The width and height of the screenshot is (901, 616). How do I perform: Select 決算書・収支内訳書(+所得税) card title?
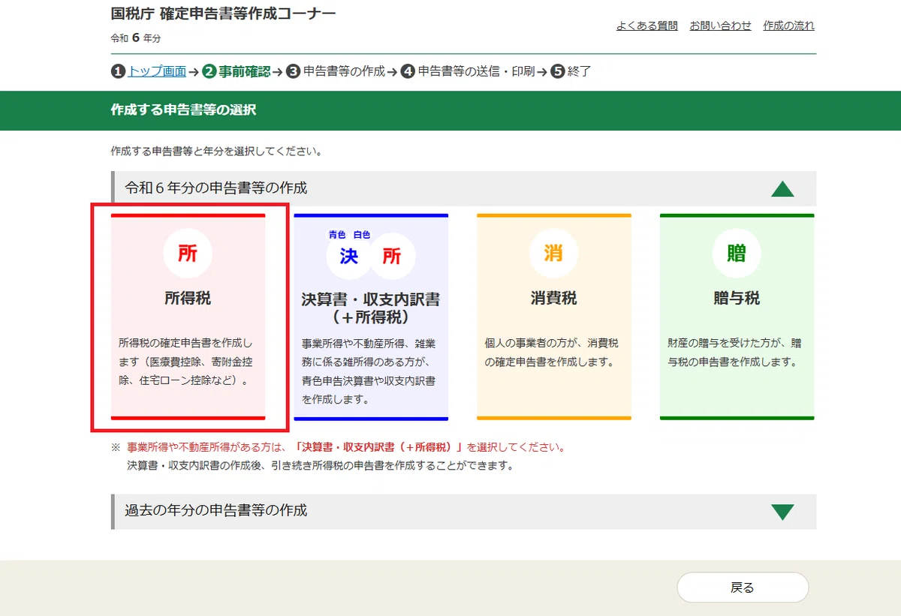tap(371, 308)
